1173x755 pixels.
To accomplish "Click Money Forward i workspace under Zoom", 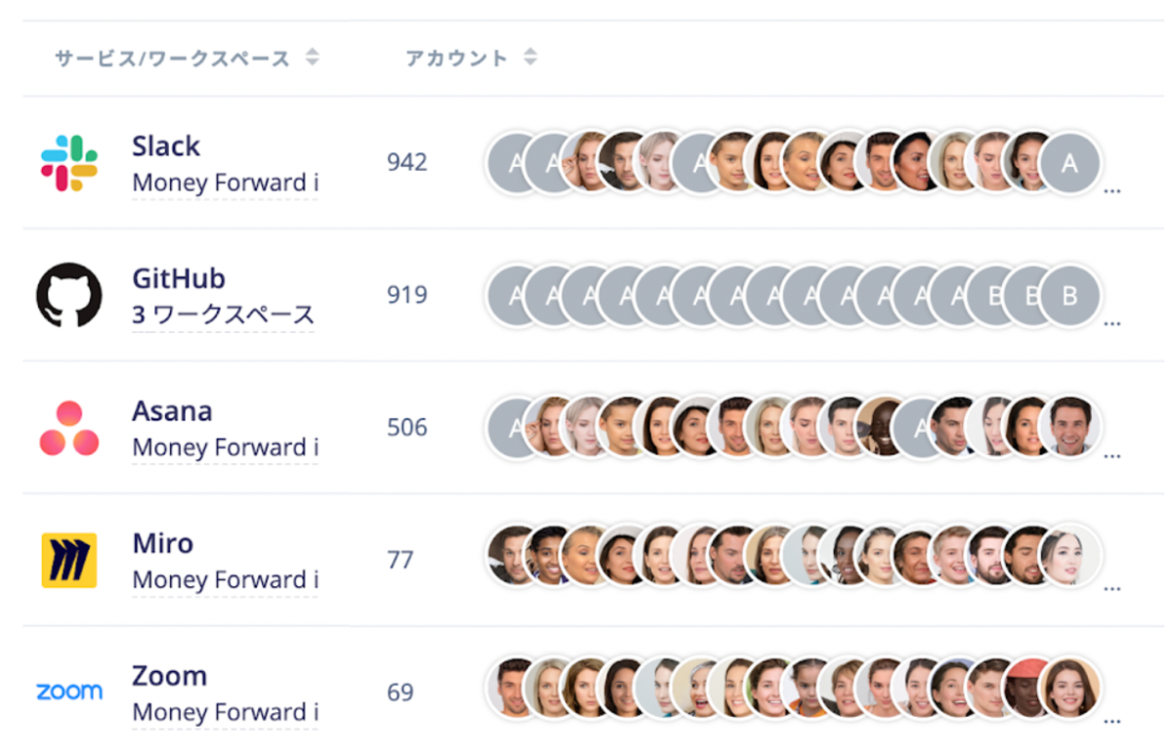I will [x=226, y=713].
